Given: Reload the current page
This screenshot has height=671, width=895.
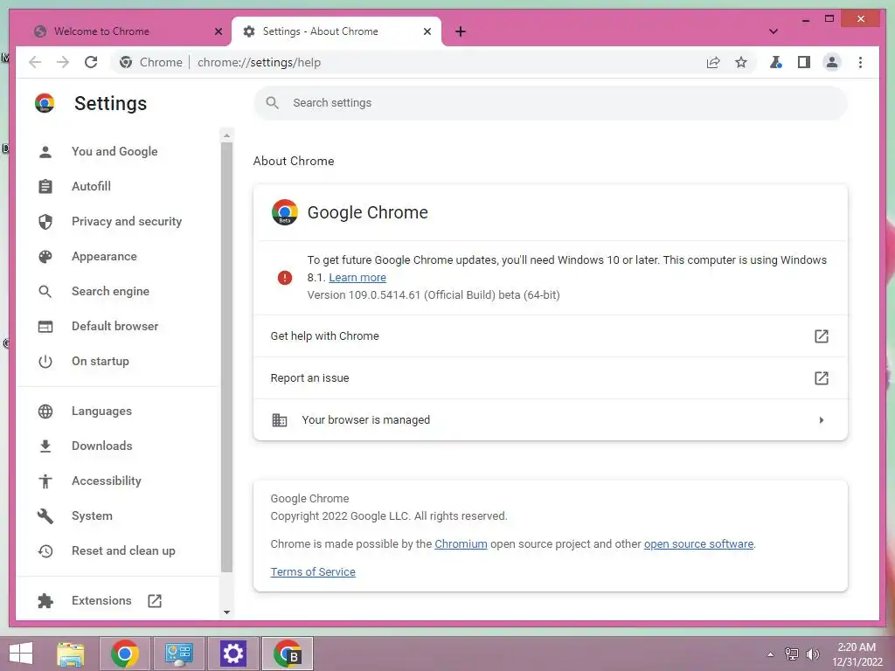Looking at the screenshot, I should click(91, 62).
